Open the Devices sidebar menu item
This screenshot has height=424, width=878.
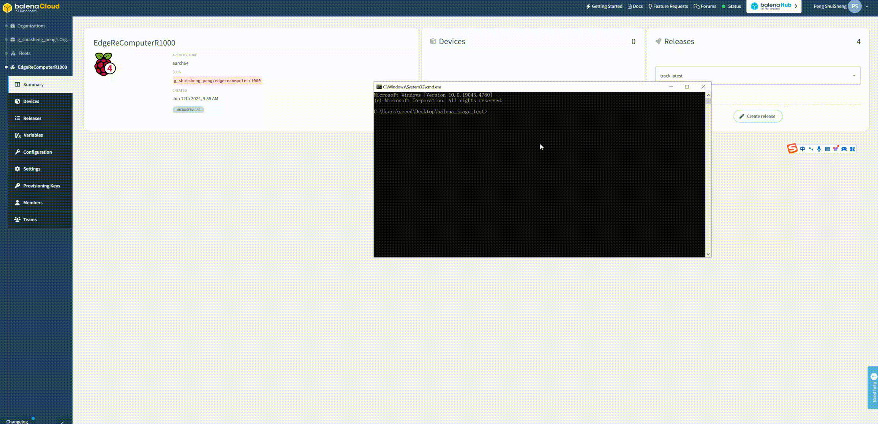pos(40,101)
